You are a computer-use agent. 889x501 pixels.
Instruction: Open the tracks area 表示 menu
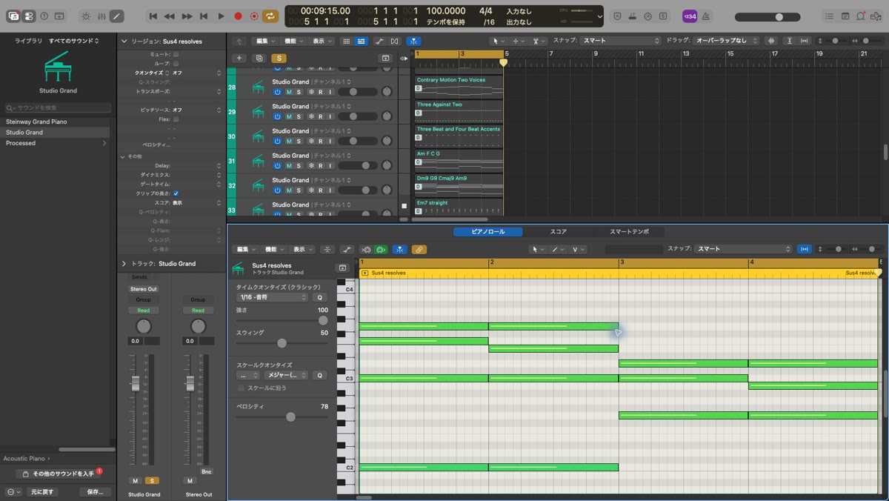pyautogui.click(x=322, y=41)
